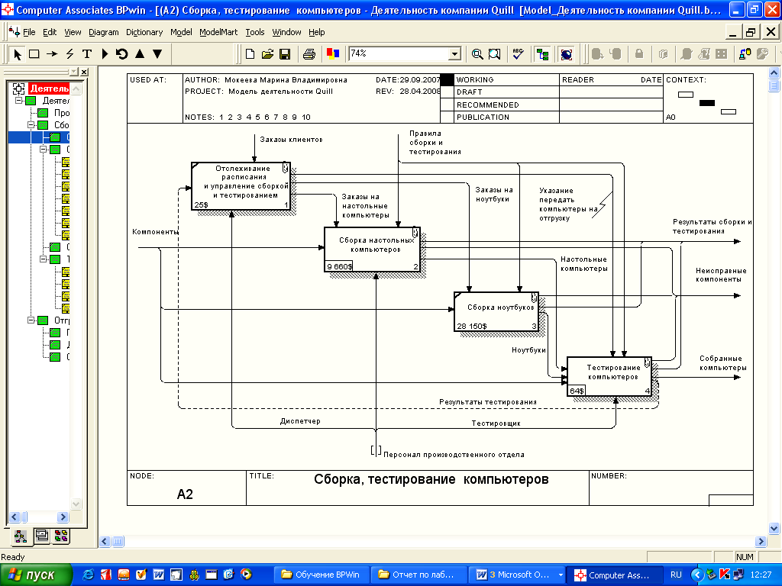Click the RU language indicator

676,575
